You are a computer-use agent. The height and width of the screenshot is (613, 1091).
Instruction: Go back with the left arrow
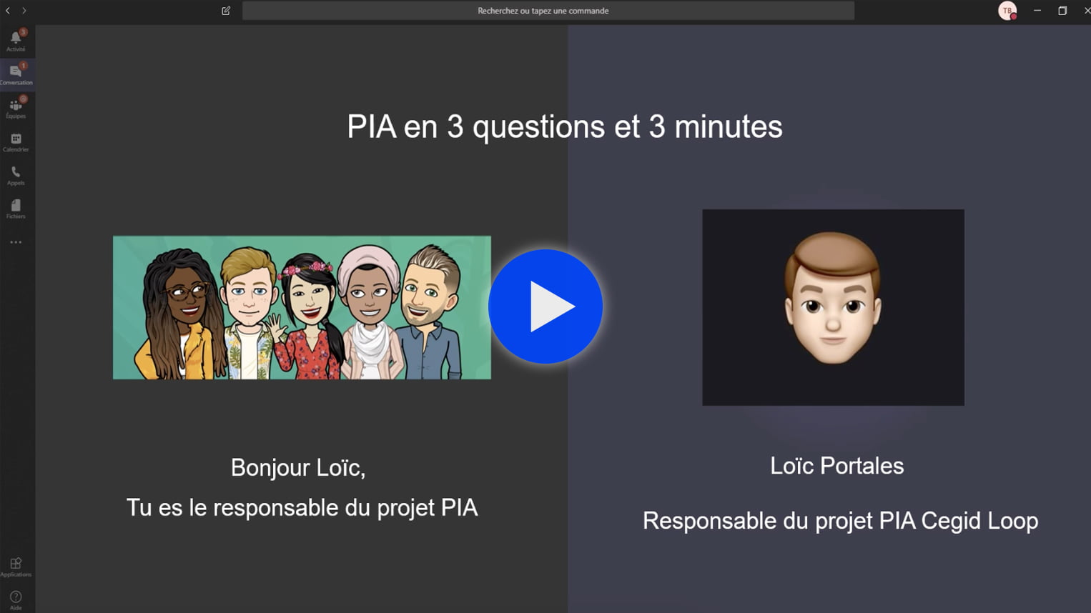pyautogui.click(x=8, y=11)
